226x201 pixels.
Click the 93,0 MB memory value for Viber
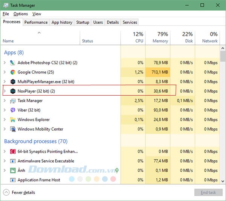point(161,110)
